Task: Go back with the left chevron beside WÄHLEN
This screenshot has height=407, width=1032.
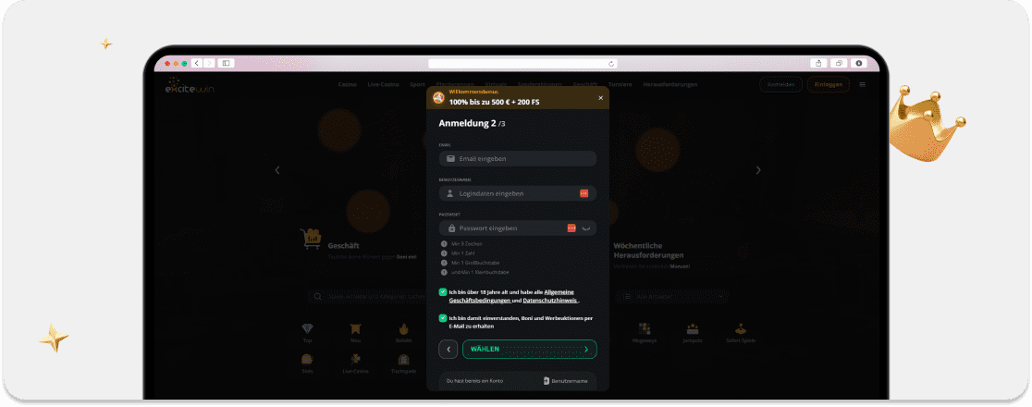Action: click(x=448, y=349)
